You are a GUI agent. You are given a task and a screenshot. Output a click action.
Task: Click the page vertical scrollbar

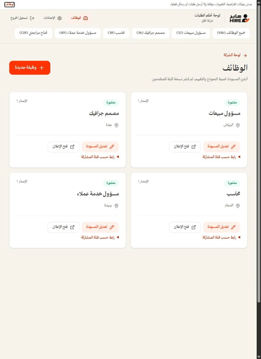[x=259, y=153]
